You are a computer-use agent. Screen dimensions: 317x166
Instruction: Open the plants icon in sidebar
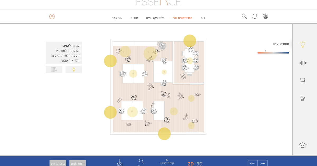302,99
